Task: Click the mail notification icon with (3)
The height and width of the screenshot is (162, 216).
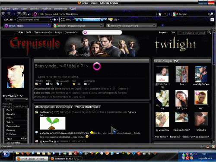Action: [110, 19]
